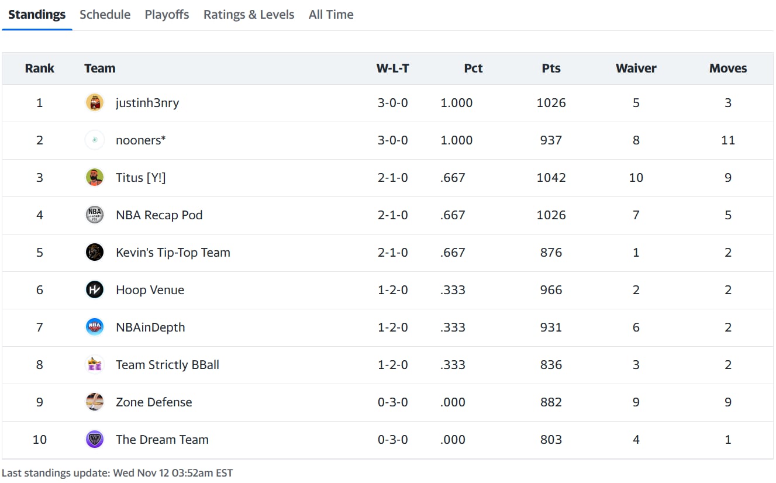Click justinh3nry team avatar icon

pos(95,103)
